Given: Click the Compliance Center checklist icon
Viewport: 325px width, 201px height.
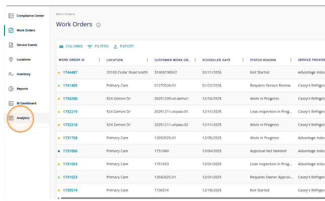Looking at the screenshot, I should [x=11, y=16].
